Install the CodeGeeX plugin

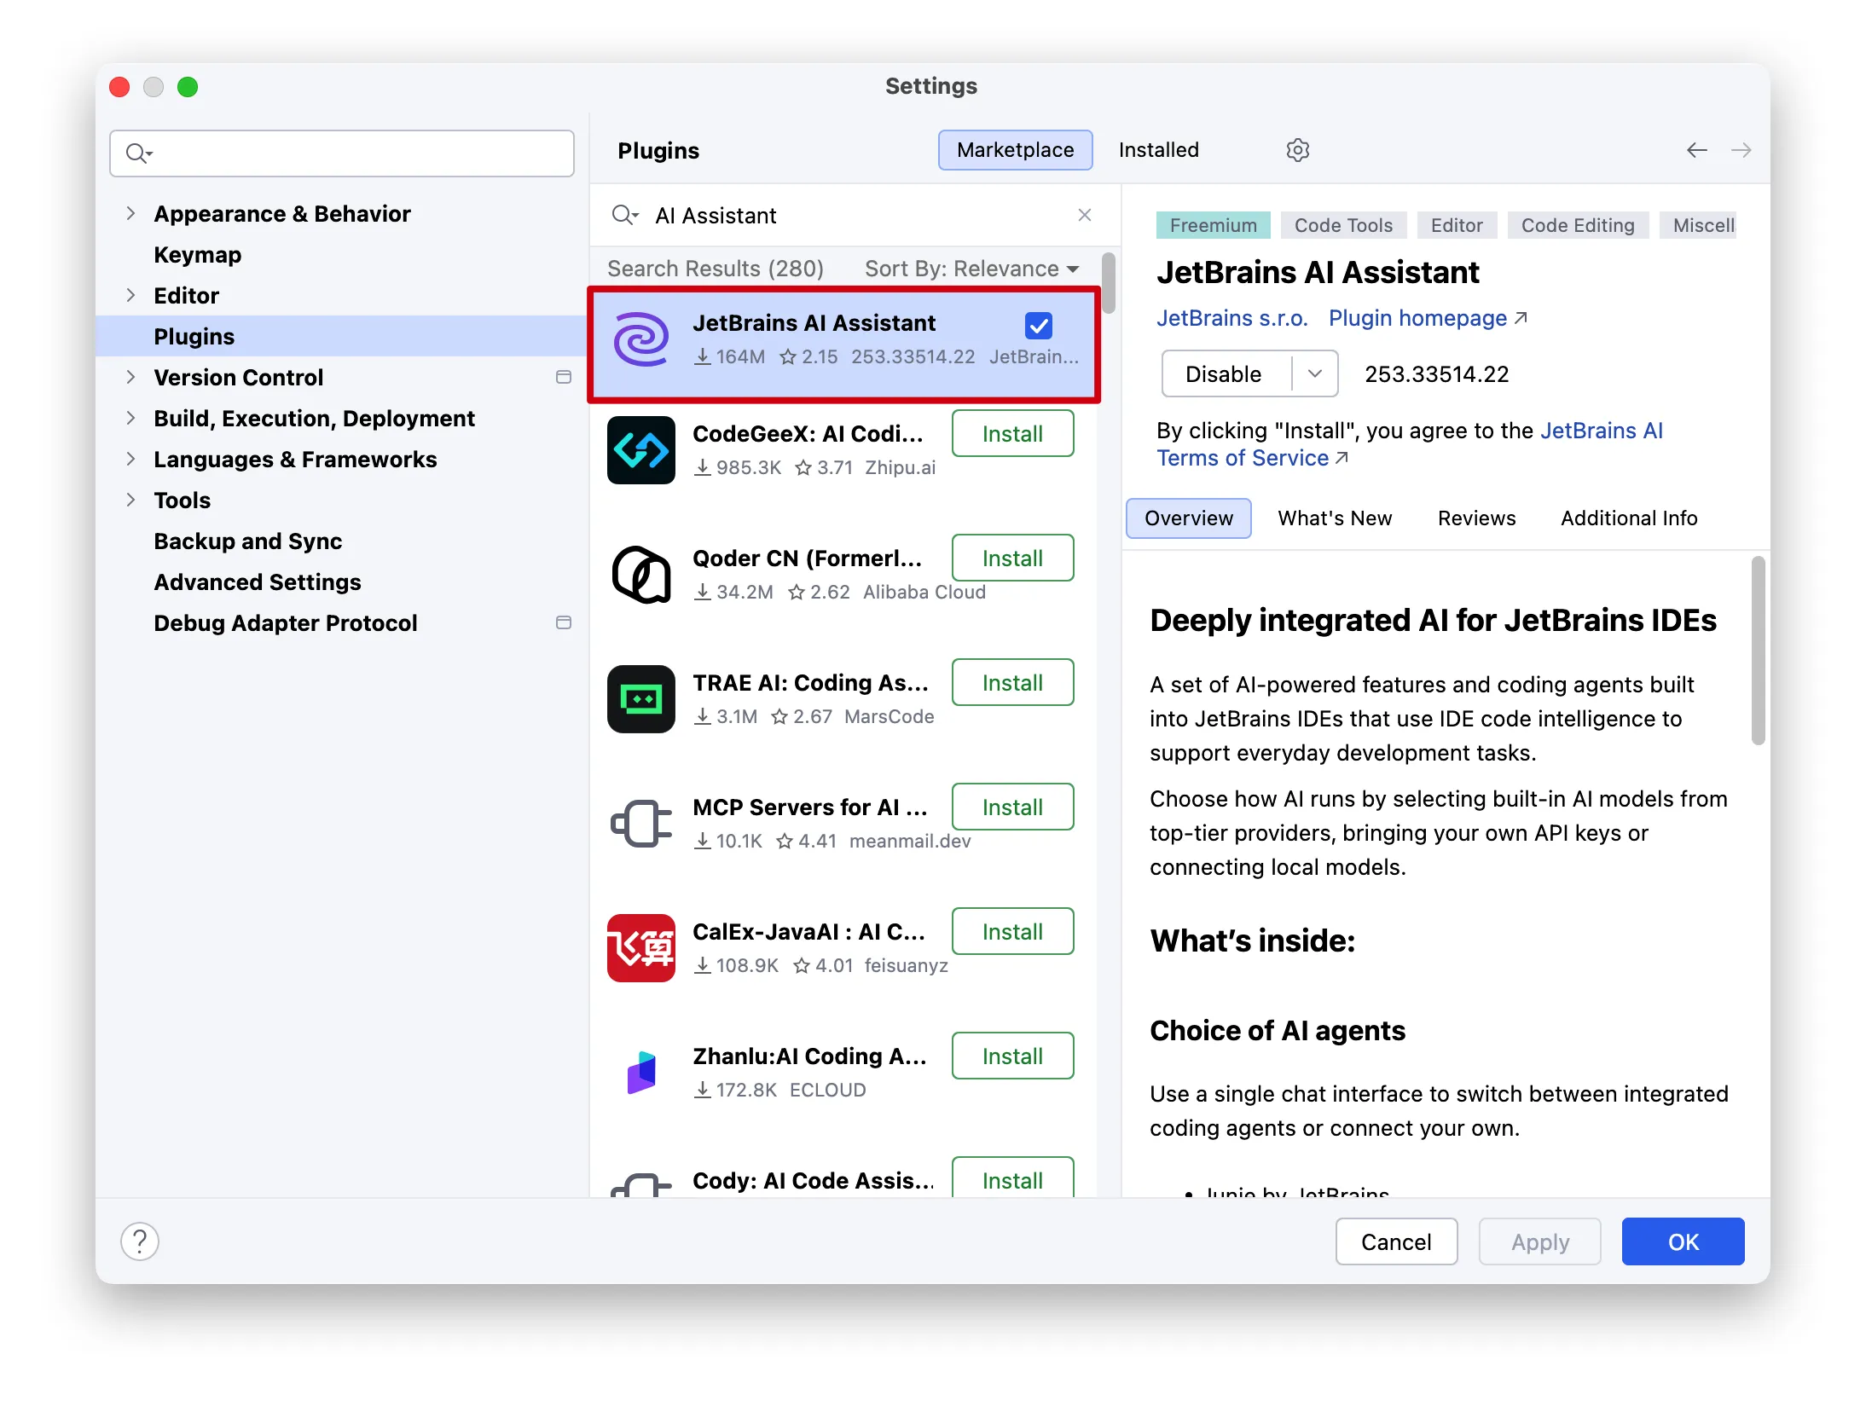[x=1012, y=433]
